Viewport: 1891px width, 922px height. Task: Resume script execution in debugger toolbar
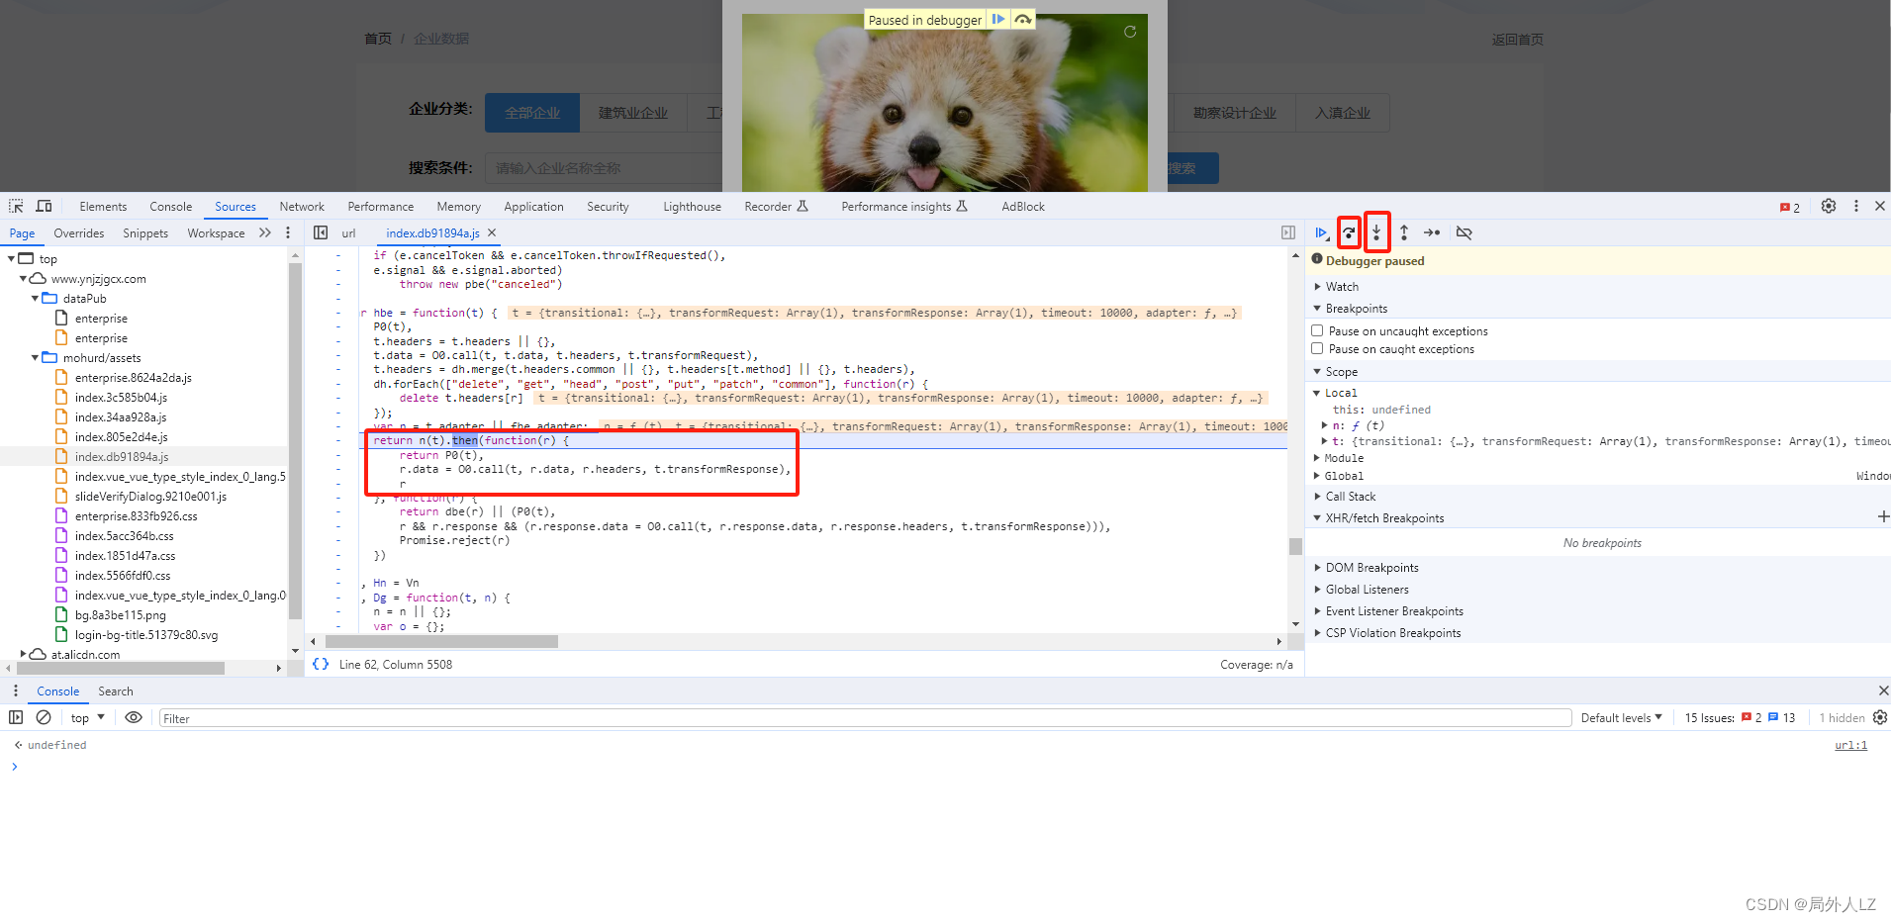click(x=1321, y=232)
